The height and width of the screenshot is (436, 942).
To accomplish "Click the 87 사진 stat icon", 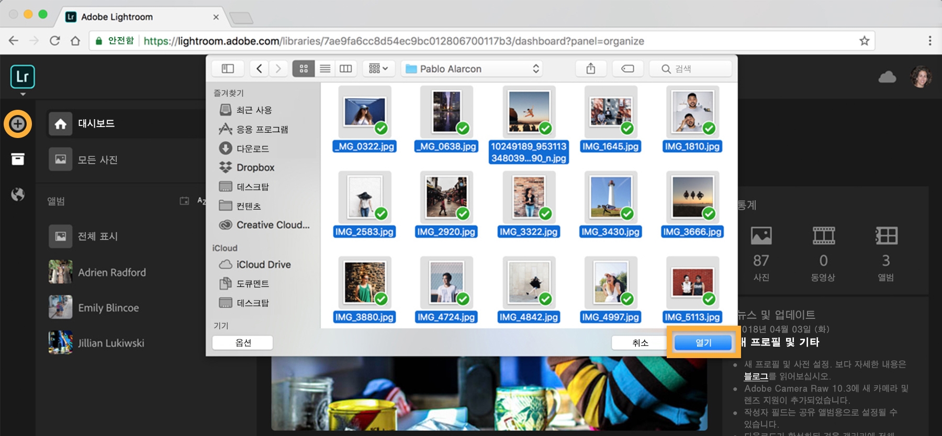I will click(x=761, y=236).
